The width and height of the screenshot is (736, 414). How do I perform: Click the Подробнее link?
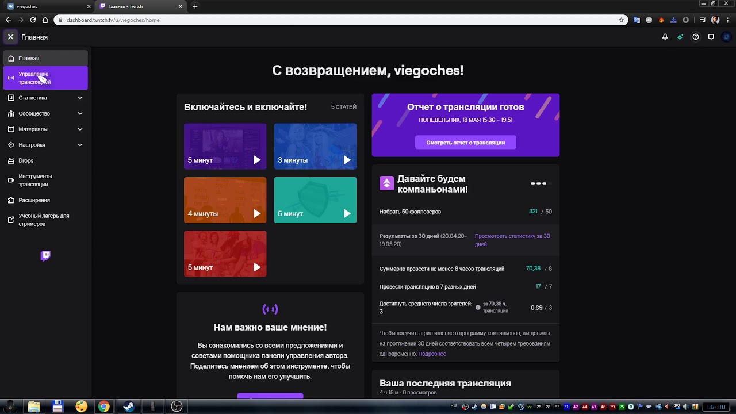click(432, 354)
